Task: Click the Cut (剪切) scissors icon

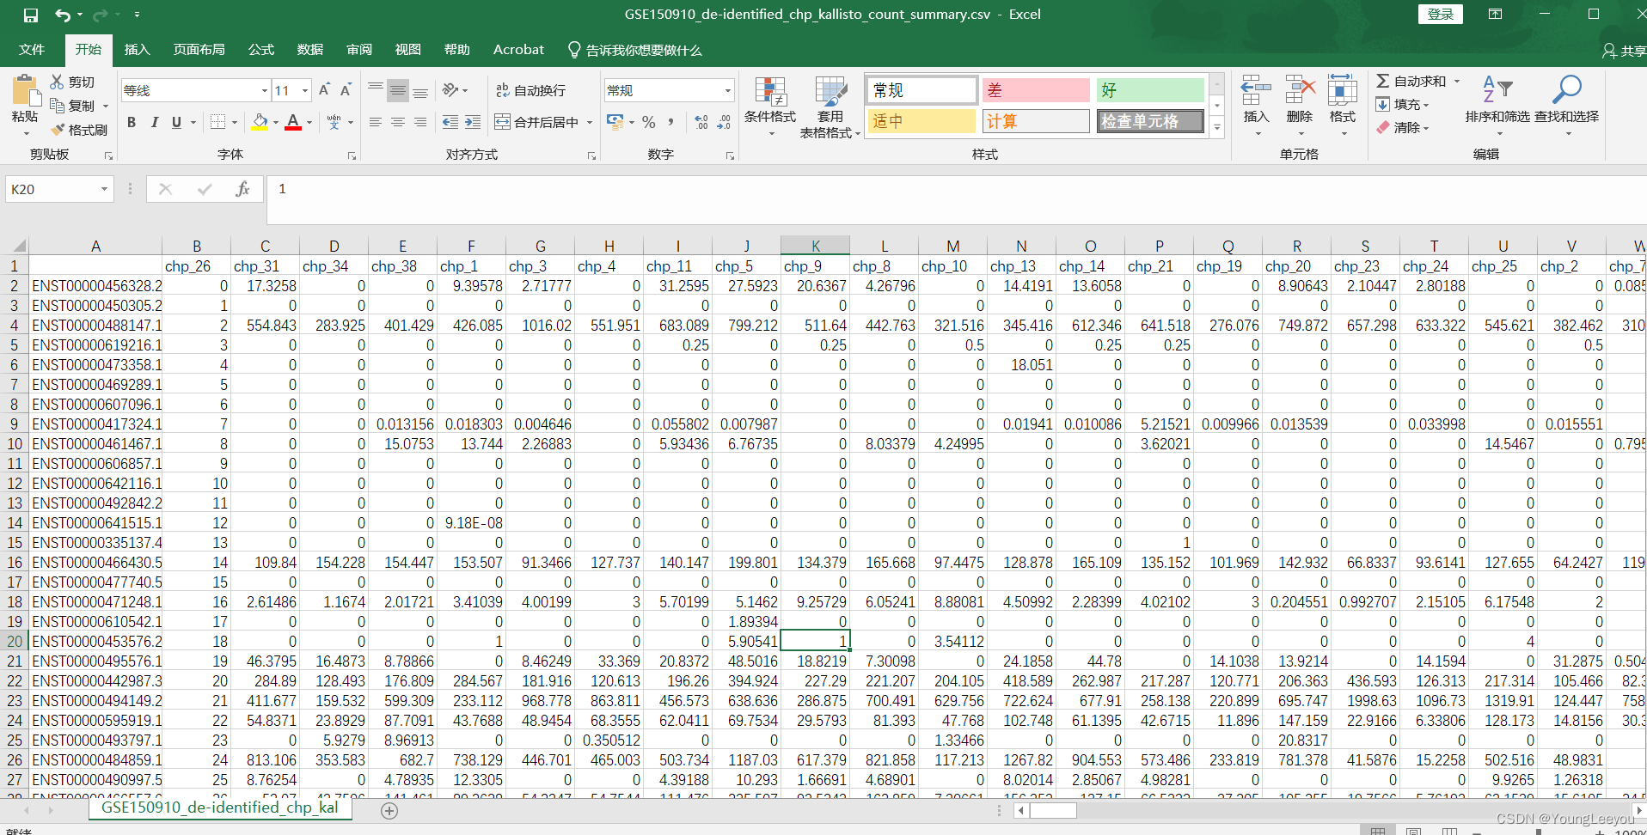Action: pyautogui.click(x=58, y=82)
